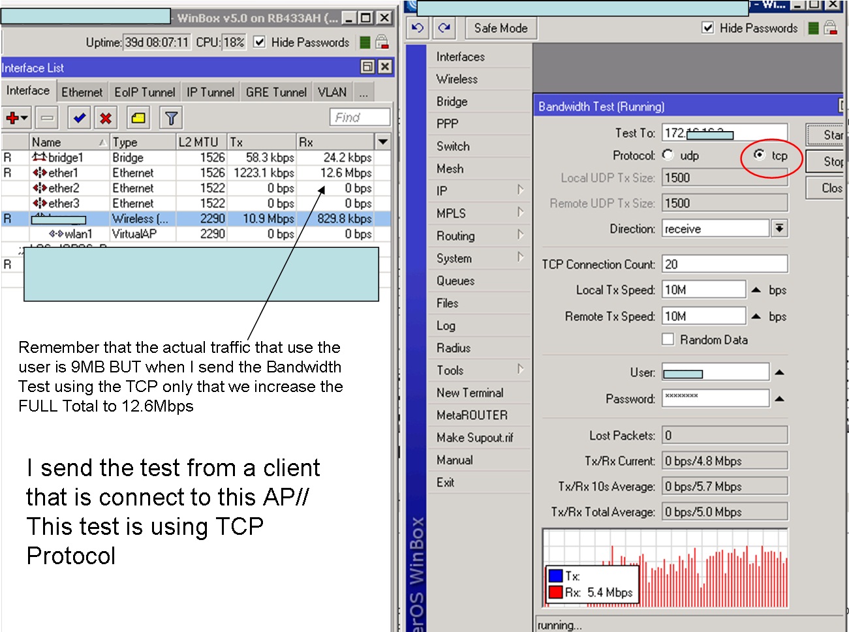Screen dimensions: 849x632
Task: Switch to the IP Tunnel tab
Action: coord(210,93)
